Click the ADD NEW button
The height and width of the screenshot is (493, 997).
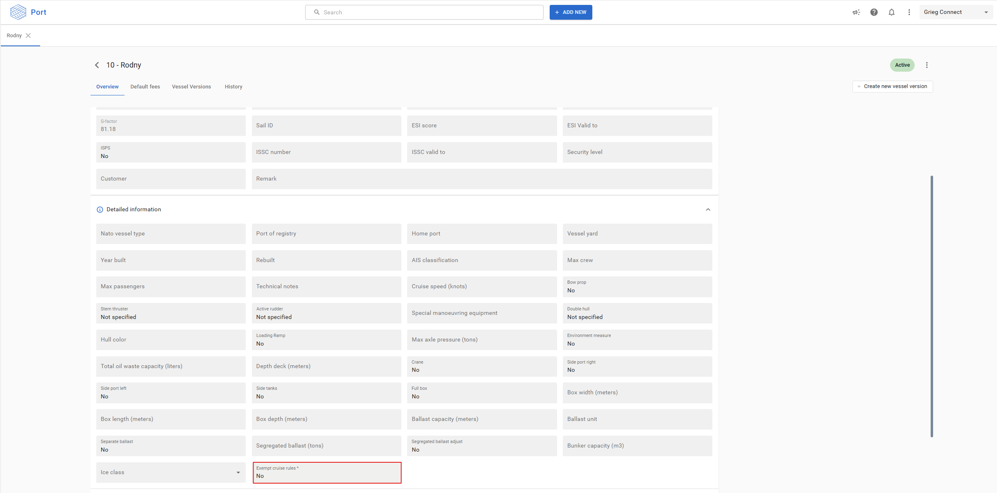(571, 12)
